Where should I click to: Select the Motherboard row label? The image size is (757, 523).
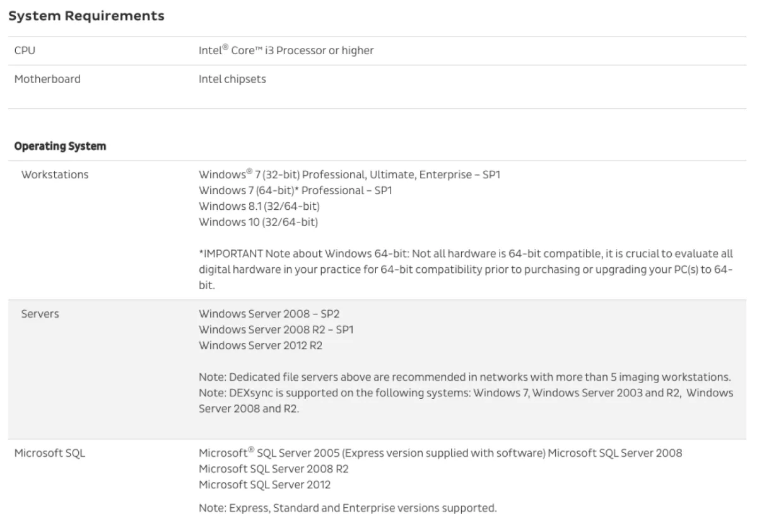tap(47, 79)
